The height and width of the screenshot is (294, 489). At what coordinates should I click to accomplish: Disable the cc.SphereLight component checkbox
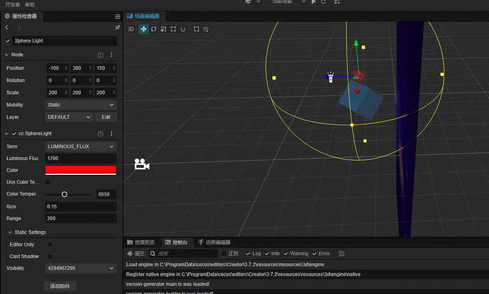(13, 133)
